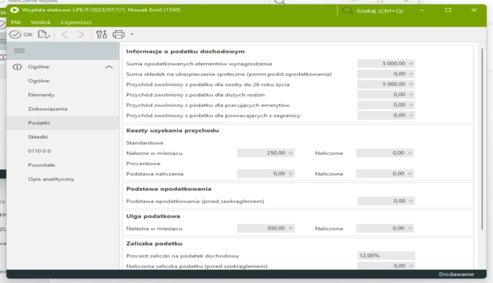Go to previous record with left arrow
Image resolution: width=493 pixels, height=283 pixels.
tap(65, 34)
